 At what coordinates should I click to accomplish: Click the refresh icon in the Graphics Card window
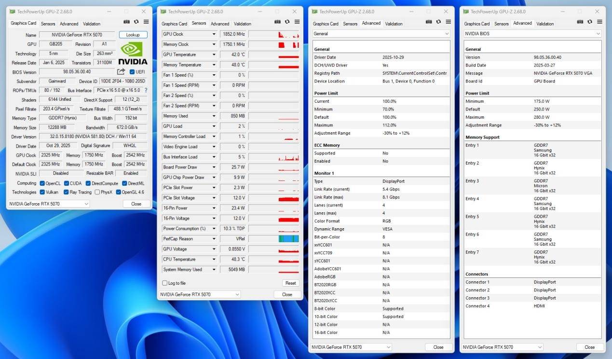click(136, 22)
